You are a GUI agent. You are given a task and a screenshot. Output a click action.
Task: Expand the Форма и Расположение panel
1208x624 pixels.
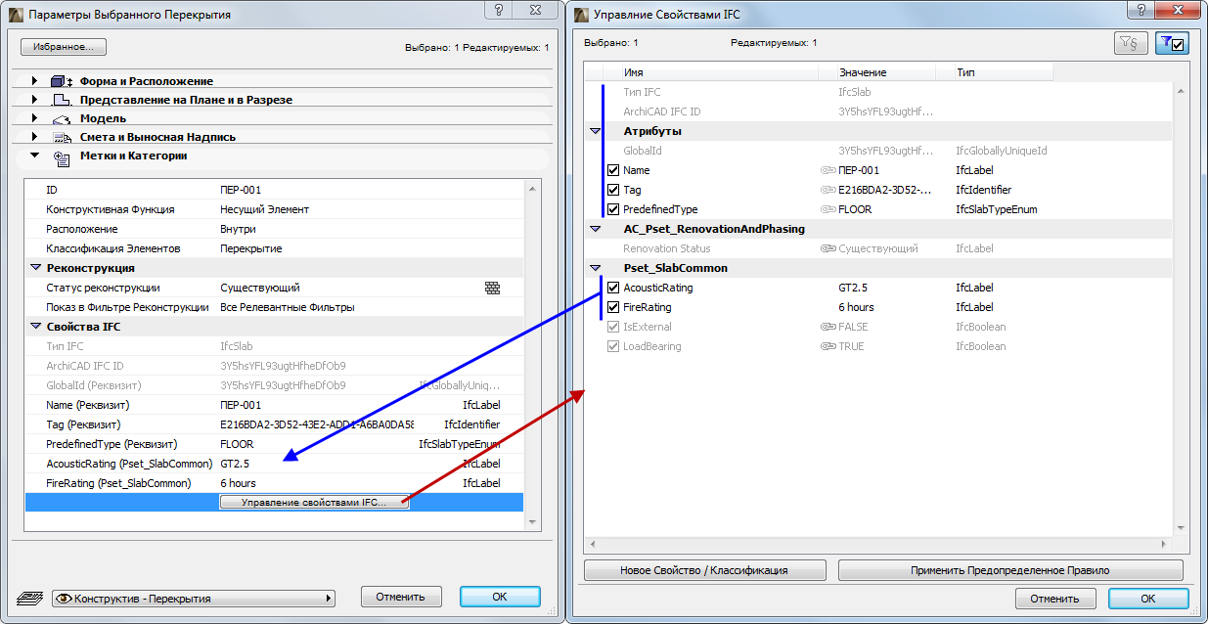(34, 81)
